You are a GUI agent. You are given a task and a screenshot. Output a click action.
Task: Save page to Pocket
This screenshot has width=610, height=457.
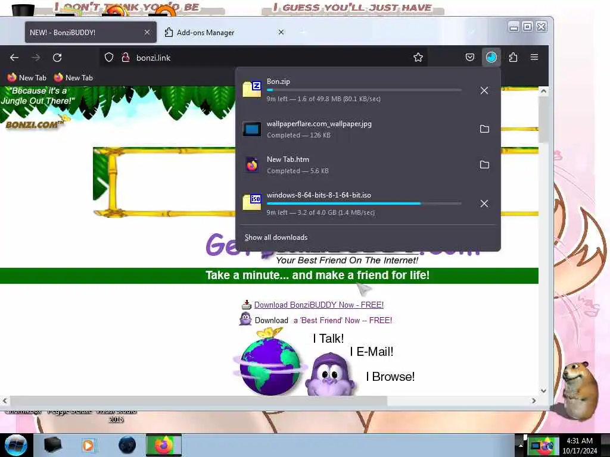click(x=470, y=58)
